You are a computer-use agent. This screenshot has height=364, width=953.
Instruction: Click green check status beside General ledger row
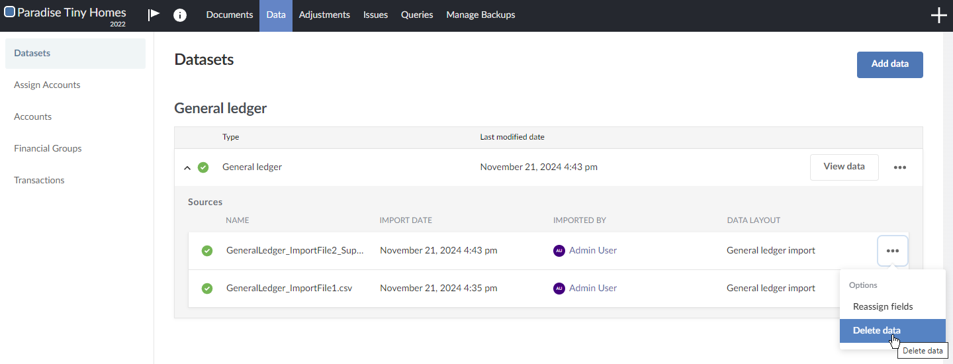pyautogui.click(x=203, y=167)
